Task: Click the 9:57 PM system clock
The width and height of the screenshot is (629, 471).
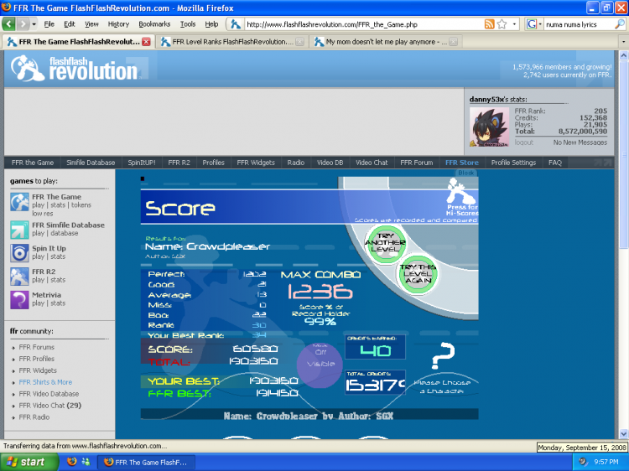Action: 606,462
